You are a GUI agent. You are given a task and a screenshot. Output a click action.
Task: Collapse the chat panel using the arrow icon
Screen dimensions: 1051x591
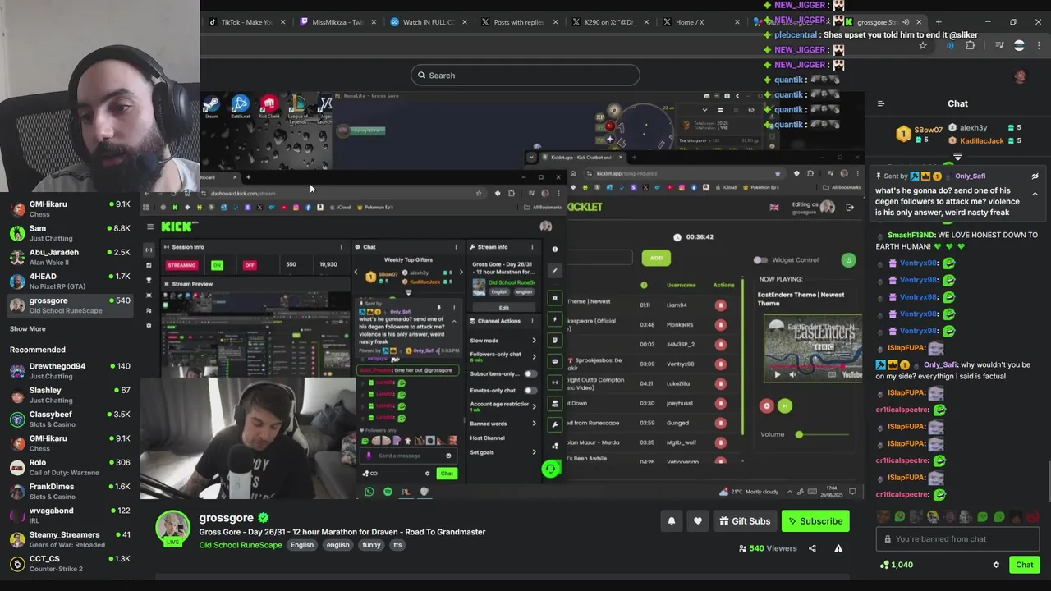point(881,103)
